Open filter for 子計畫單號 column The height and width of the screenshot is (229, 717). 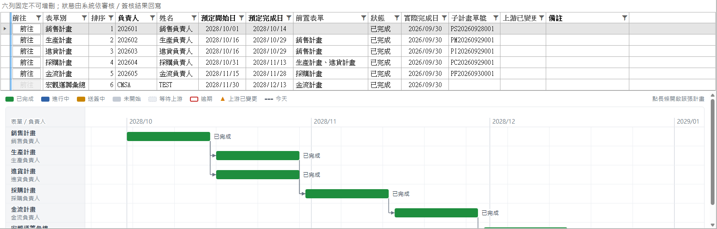496,18
